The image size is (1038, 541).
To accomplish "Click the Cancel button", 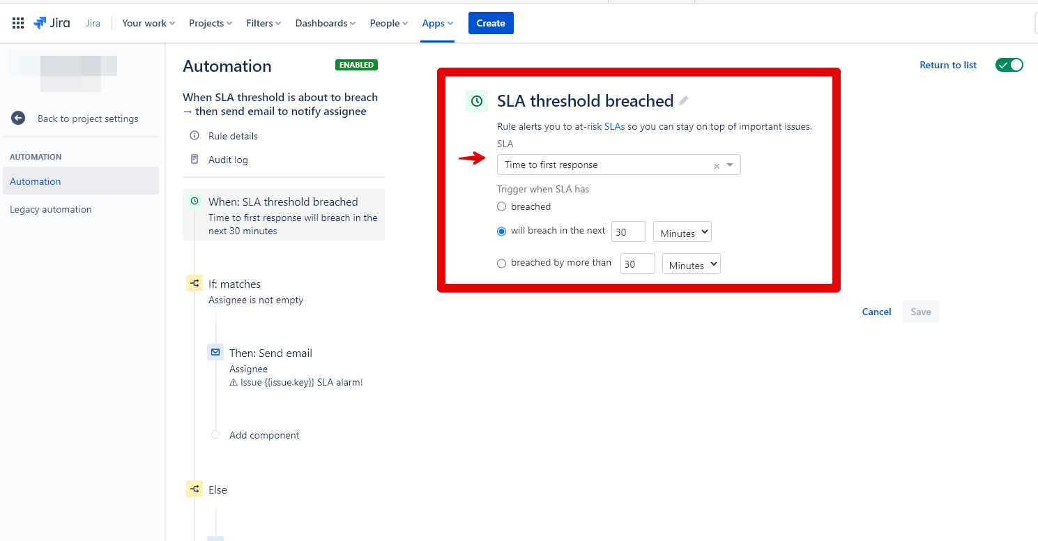I will click(x=876, y=312).
